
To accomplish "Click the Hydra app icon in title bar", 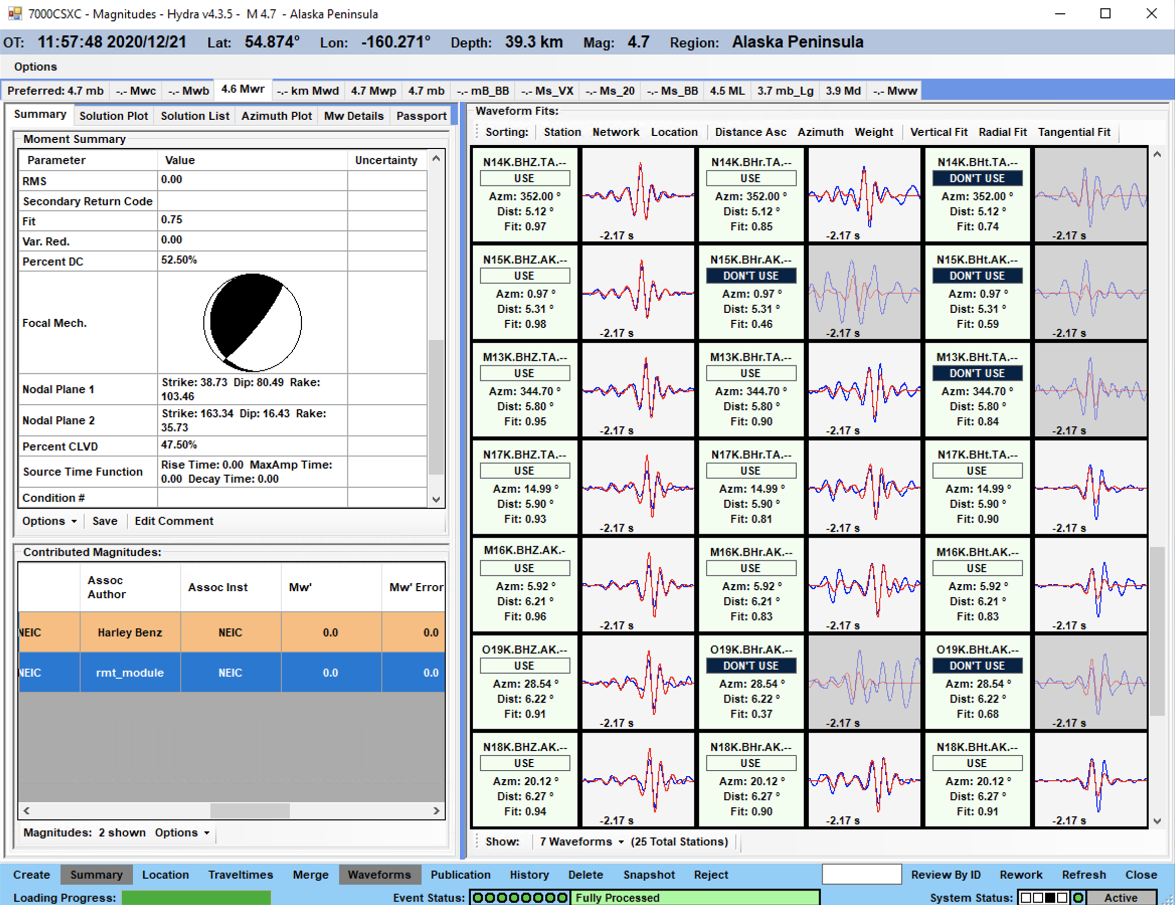I will pos(15,14).
